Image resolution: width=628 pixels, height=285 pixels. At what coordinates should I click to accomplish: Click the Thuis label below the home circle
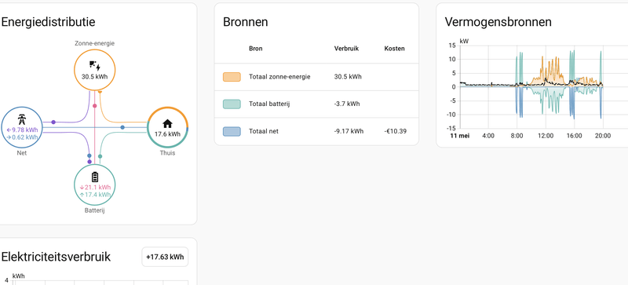[x=167, y=153]
